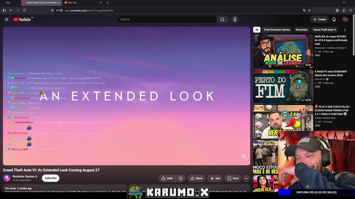Go forward with the browser forward arrow
This screenshot has width=355, height=199.
(x=18, y=11)
